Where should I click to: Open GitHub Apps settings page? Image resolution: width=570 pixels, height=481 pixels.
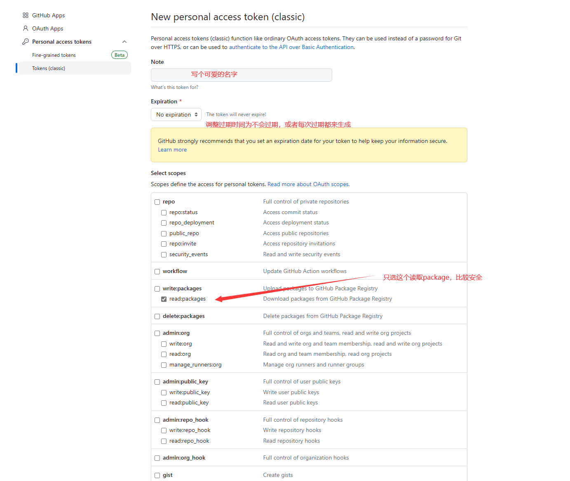(49, 15)
